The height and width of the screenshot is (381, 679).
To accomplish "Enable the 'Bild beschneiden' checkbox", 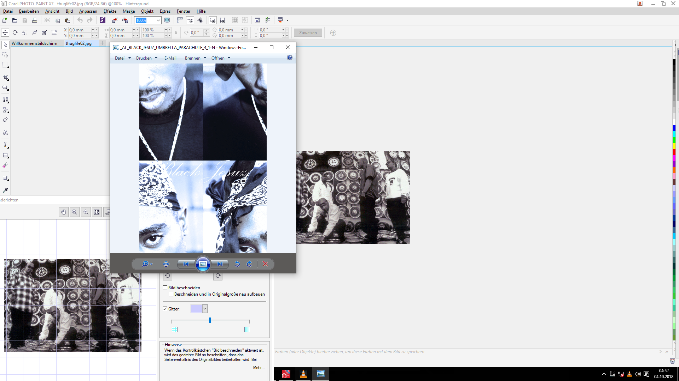I will click(165, 288).
